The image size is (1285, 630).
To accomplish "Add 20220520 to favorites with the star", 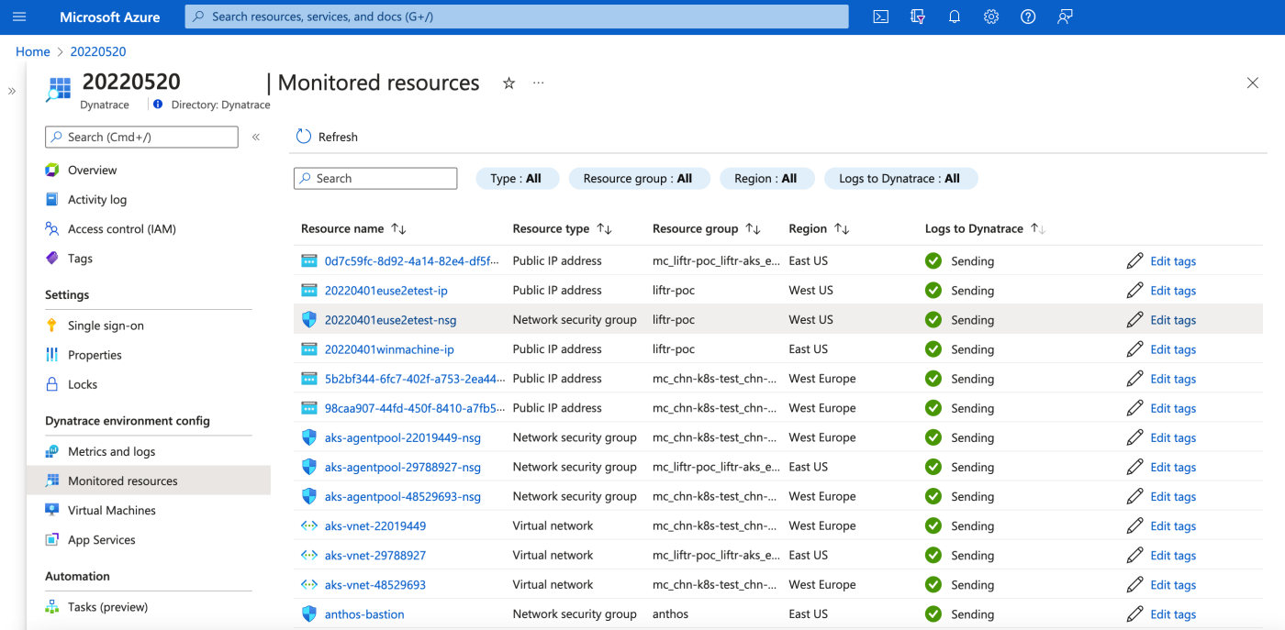I will 508,83.
